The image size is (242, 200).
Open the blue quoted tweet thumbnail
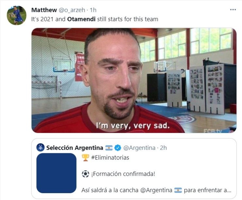click(x=56, y=173)
